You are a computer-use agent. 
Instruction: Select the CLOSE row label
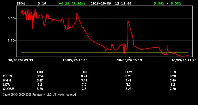pos(8,89)
